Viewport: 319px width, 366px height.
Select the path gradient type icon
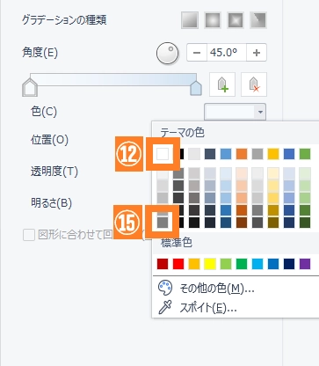point(258,20)
